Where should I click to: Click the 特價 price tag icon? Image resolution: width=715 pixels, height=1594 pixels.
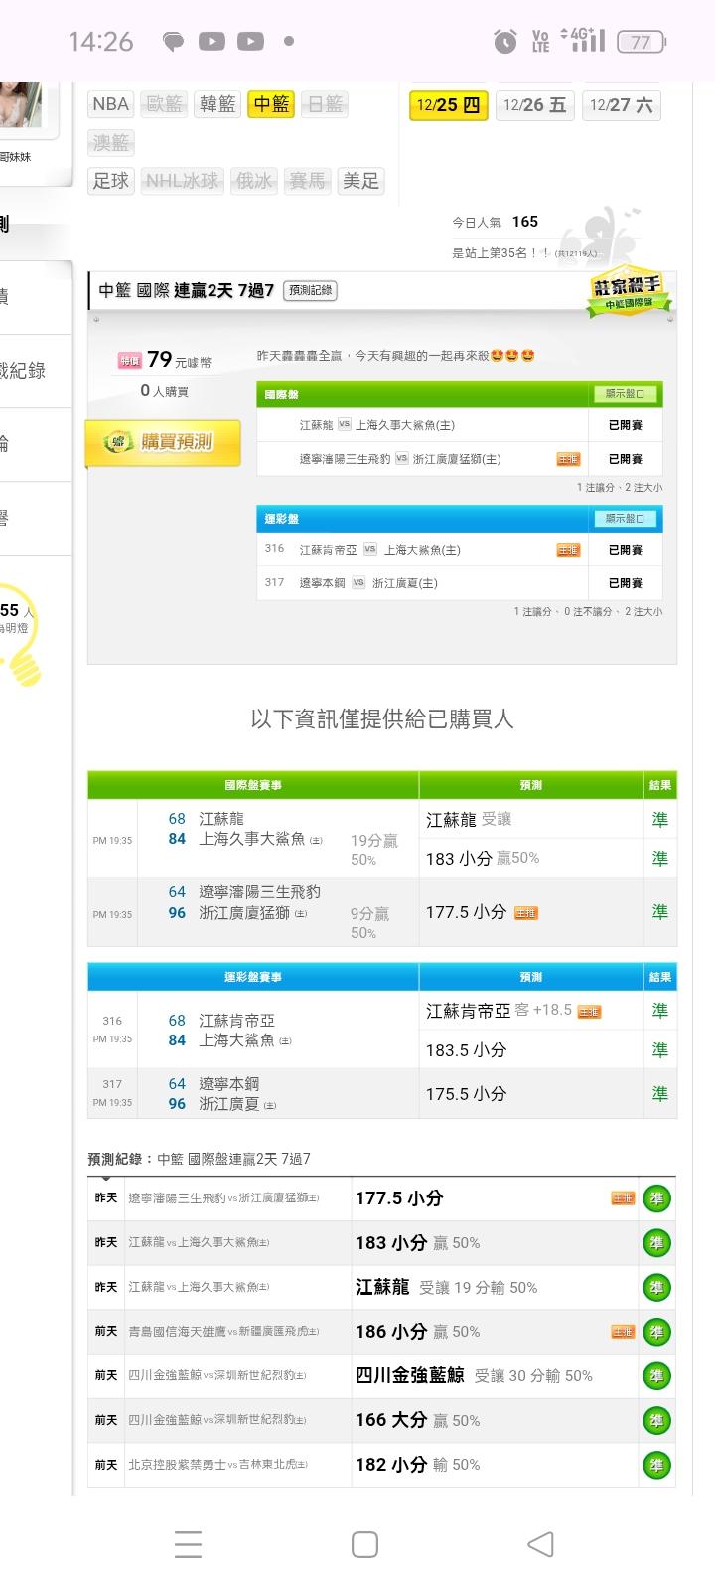click(x=130, y=361)
